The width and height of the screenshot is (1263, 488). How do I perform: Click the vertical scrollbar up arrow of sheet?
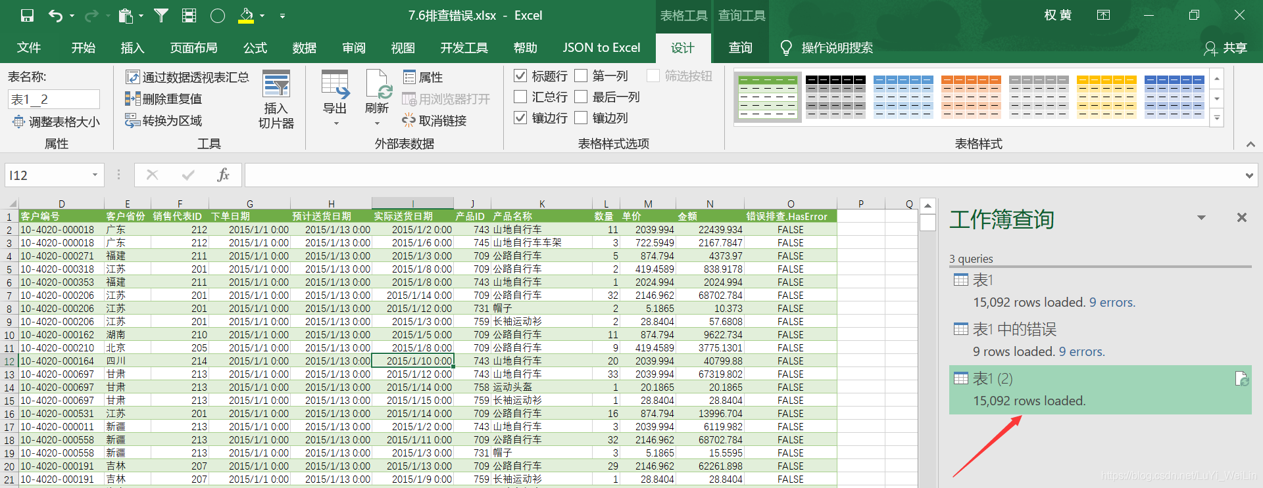(x=928, y=206)
